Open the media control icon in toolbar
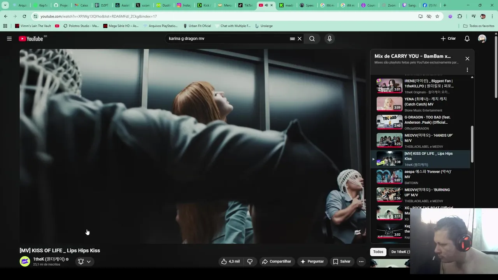Image resolution: width=498 pixels, height=280 pixels. click(x=473, y=16)
